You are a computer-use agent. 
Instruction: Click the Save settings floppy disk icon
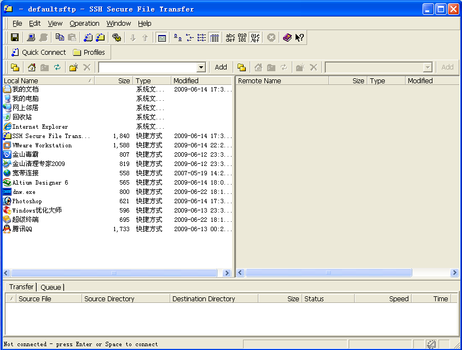point(15,37)
